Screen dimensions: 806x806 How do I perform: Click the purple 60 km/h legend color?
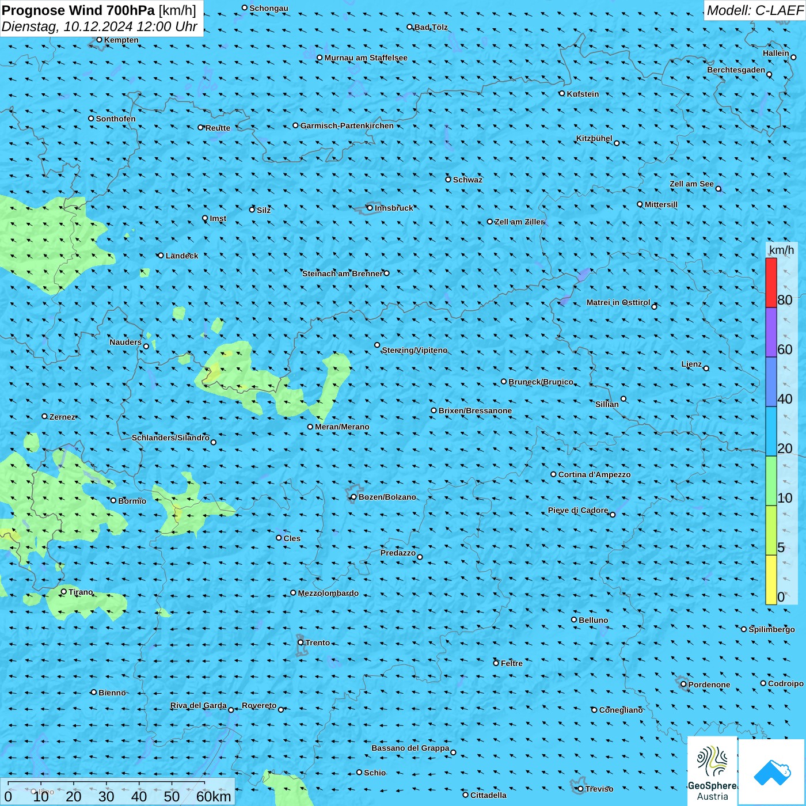(x=771, y=333)
